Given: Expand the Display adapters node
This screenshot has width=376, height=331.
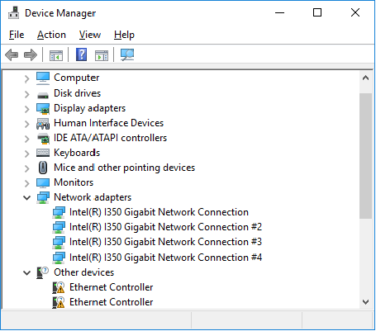Looking at the screenshot, I should coord(26,109).
